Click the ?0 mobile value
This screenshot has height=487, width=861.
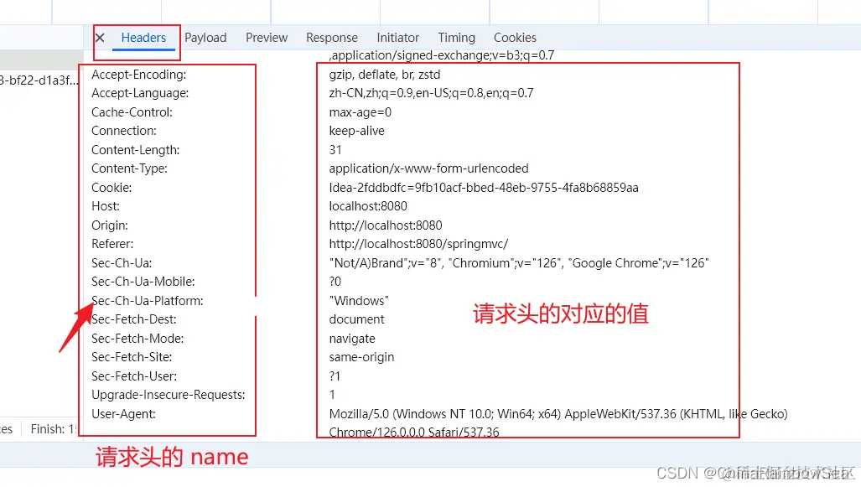[x=335, y=282]
